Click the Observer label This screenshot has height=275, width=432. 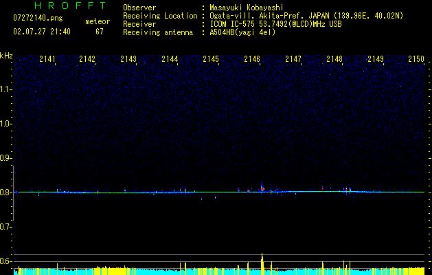click(139, 8)
